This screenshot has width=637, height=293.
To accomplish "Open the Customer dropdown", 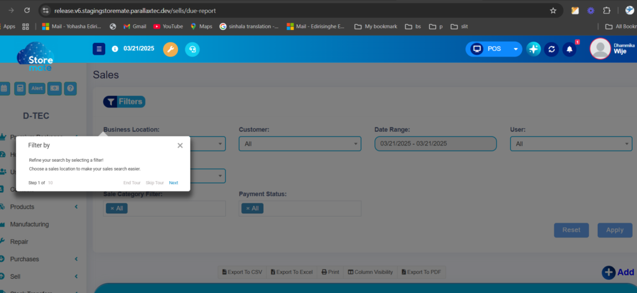I will (x=300, y=144).
